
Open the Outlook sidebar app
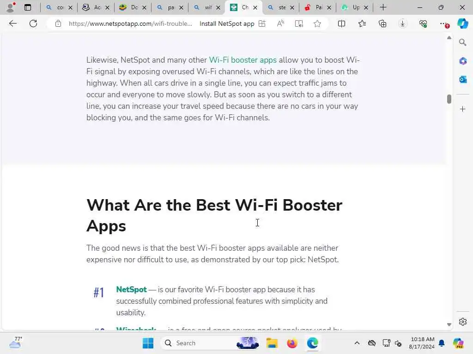tap(463, 79)
